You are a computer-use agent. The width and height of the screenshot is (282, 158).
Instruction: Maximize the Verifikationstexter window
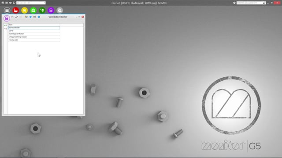tap(79, 17)
